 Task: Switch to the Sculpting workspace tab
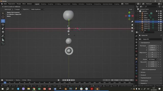50,4
